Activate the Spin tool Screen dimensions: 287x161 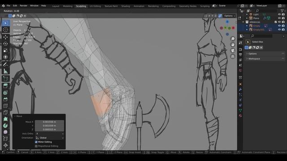click(5, 126)
